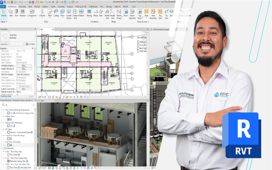Collapse the Sheets (all) branch
Viewport: 272px width, 170px height.
tap(1, 148)
